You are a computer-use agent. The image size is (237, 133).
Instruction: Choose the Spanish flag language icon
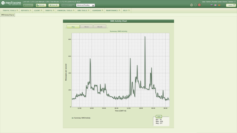219,5
